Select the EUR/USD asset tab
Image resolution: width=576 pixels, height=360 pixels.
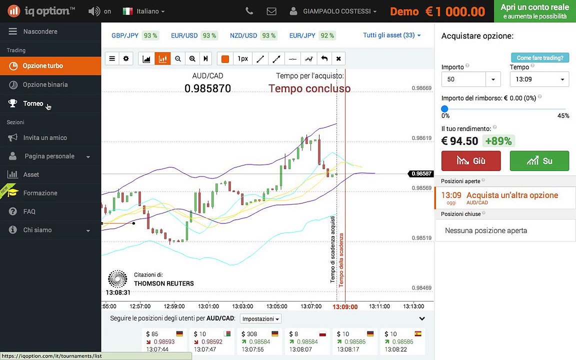pos(193,35)
